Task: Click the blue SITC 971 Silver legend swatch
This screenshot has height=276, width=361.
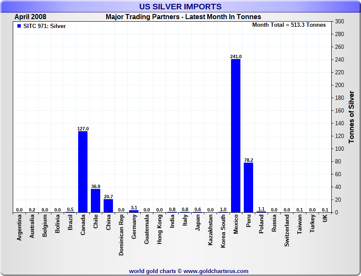Action: pos(19,26)
